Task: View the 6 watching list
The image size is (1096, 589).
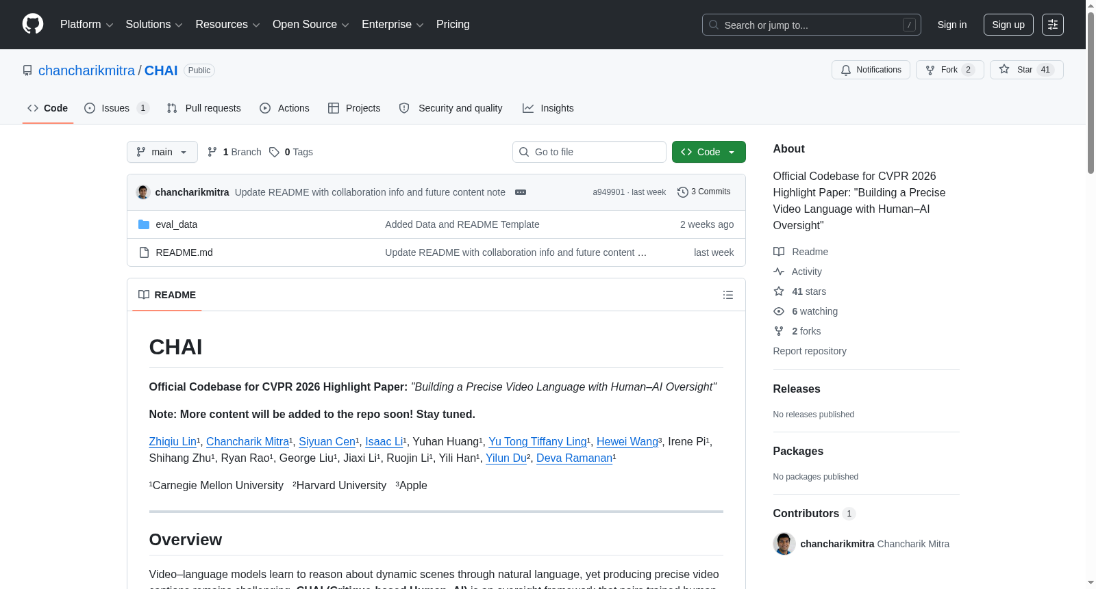Action: (806, 311)
